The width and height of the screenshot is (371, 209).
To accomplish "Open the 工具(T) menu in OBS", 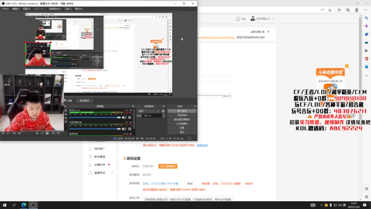I will click(68, 9).
